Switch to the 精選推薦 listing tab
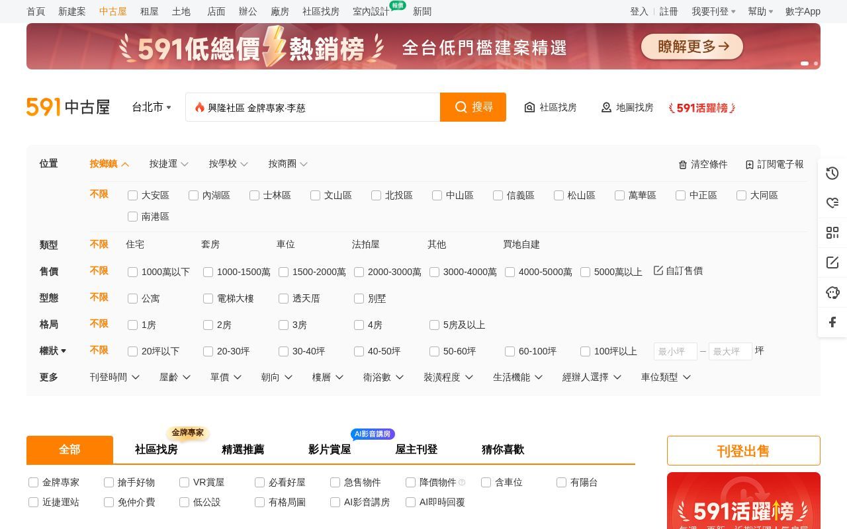 pos(243,450)
